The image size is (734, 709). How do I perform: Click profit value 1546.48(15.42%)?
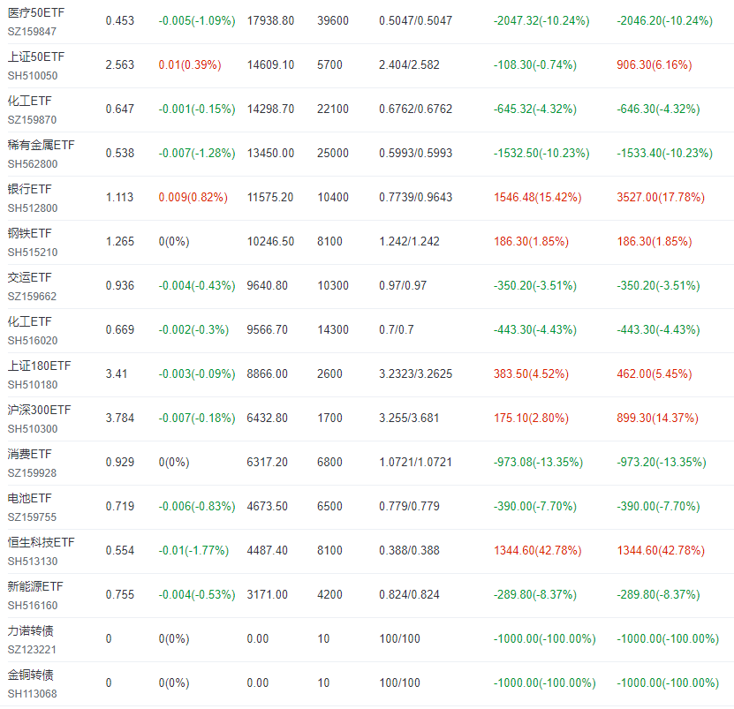pos(537,197)
